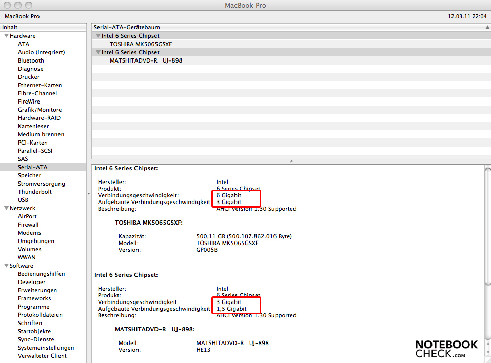Select the Diagnose entry
The width and height of the screenshot is (491, 363).
pos(30,69)
